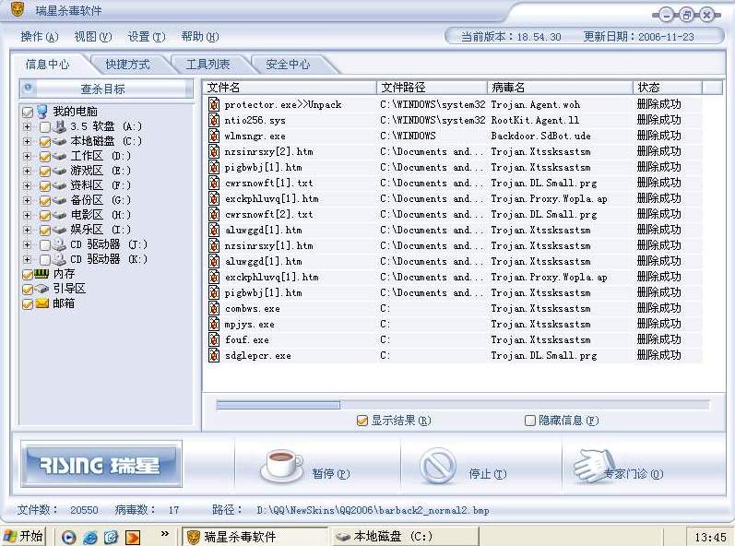
Task: Check the CD drive J: checkbox
Action: (45, 244)
